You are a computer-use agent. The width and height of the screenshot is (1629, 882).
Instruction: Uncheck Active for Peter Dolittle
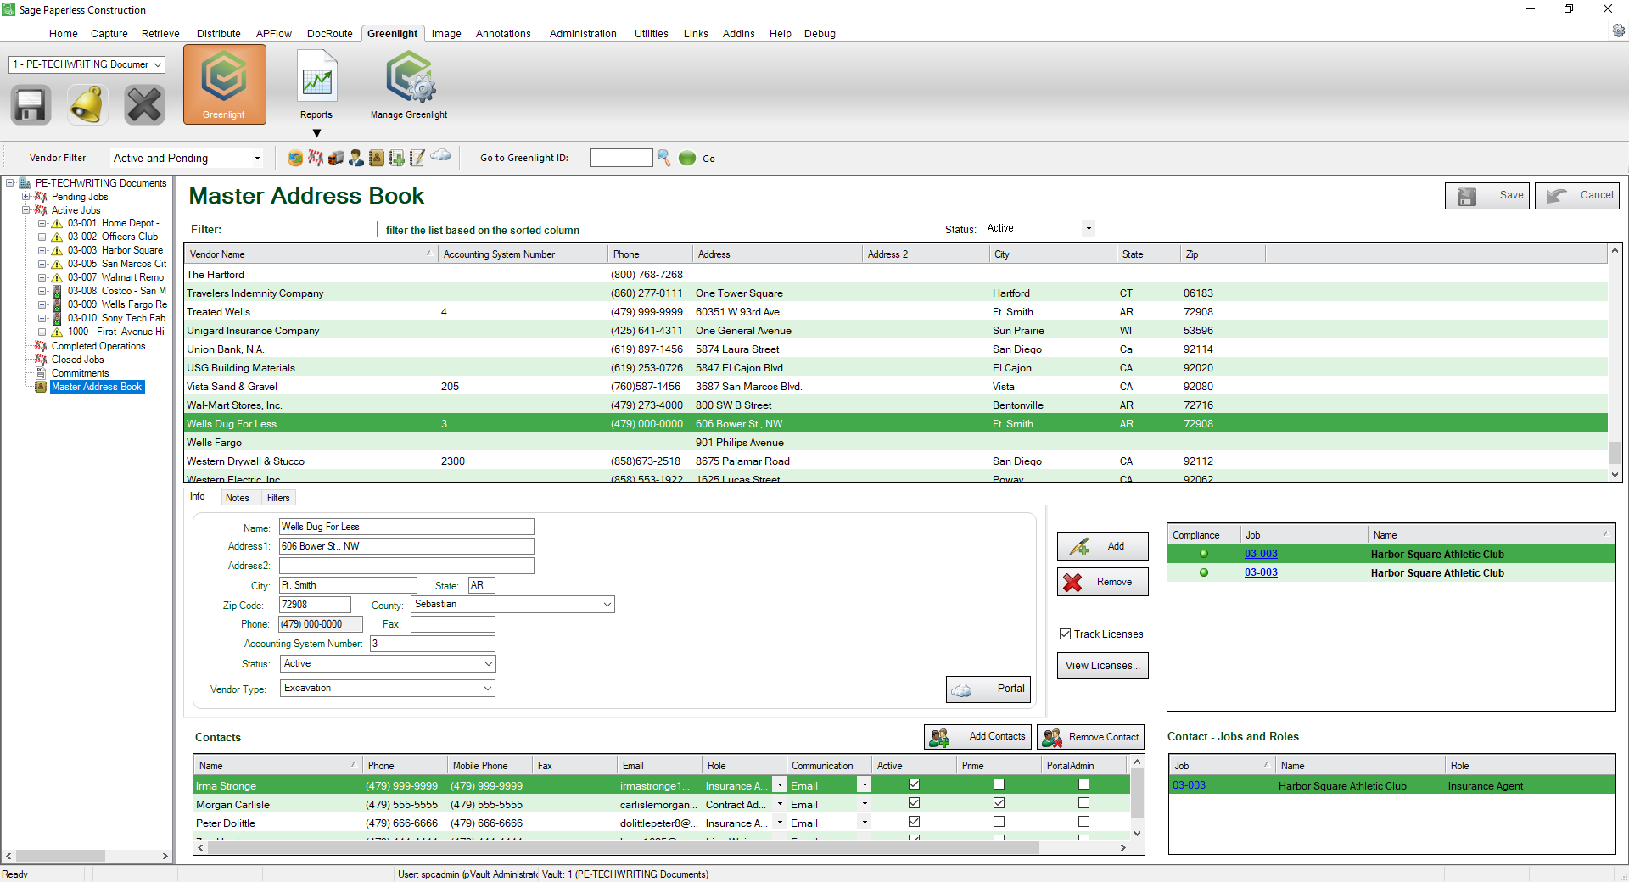pyautogui.click(x=914, y=822)
